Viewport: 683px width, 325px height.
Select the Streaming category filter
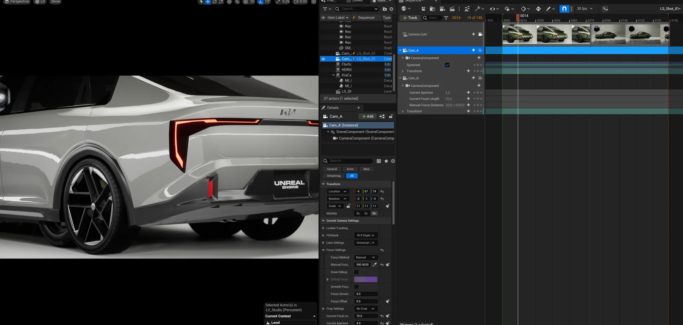[333, 176]
